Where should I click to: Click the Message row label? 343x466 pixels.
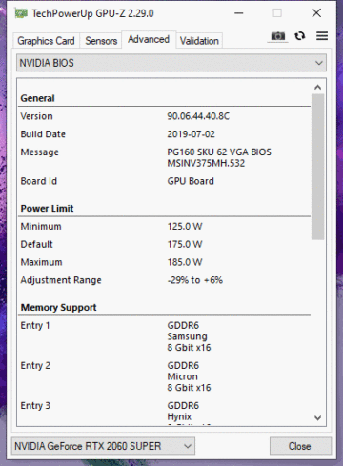coord(40,152)
